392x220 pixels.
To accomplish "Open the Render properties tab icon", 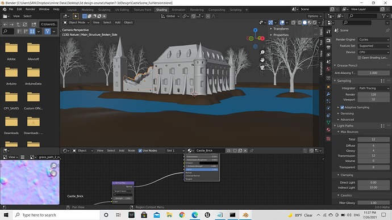I will [x=328, y=40].
